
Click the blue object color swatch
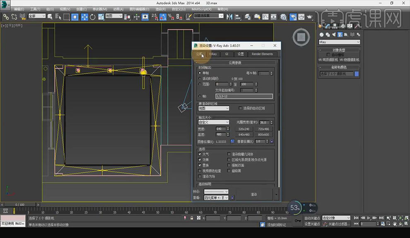pos(357,74)
